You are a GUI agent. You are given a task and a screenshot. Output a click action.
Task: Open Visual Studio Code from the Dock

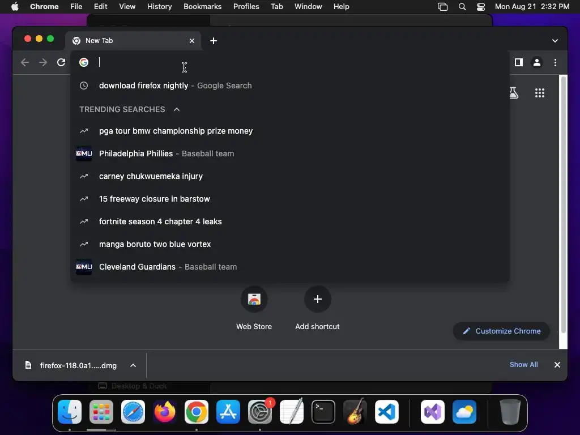coord(387,412)
